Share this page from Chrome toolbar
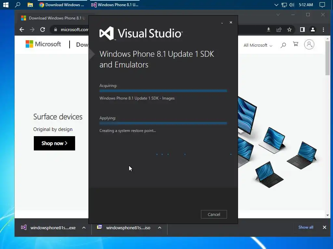This screenshot has width=333, height=249. coord(279,30)
